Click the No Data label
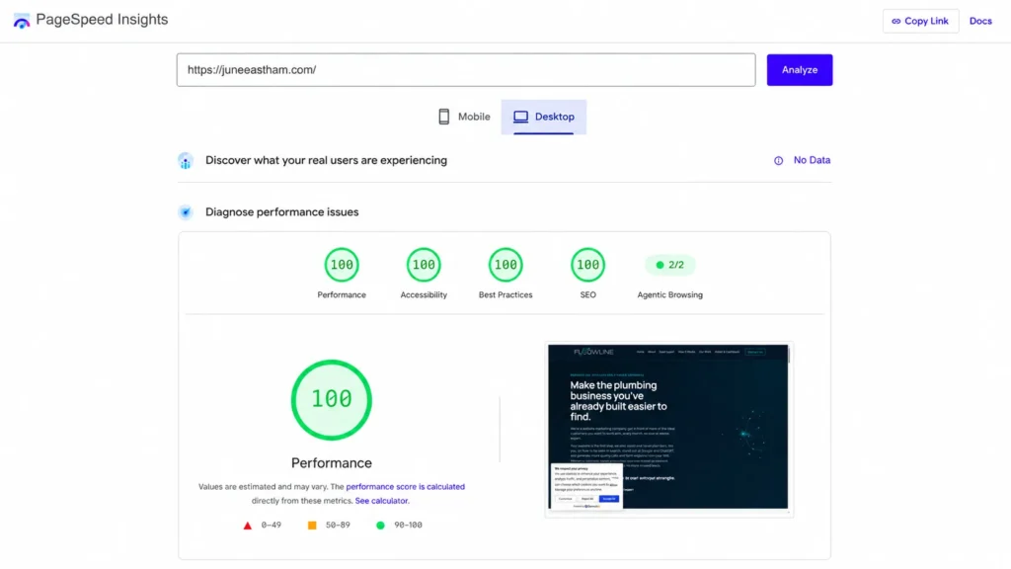The height and width of the screenshot is (569, 1011). pyautogui.click(x=812, y=160)
